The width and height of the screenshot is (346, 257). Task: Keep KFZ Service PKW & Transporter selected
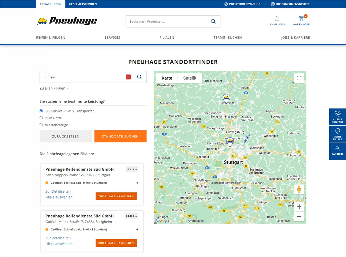tap(41, 111)
